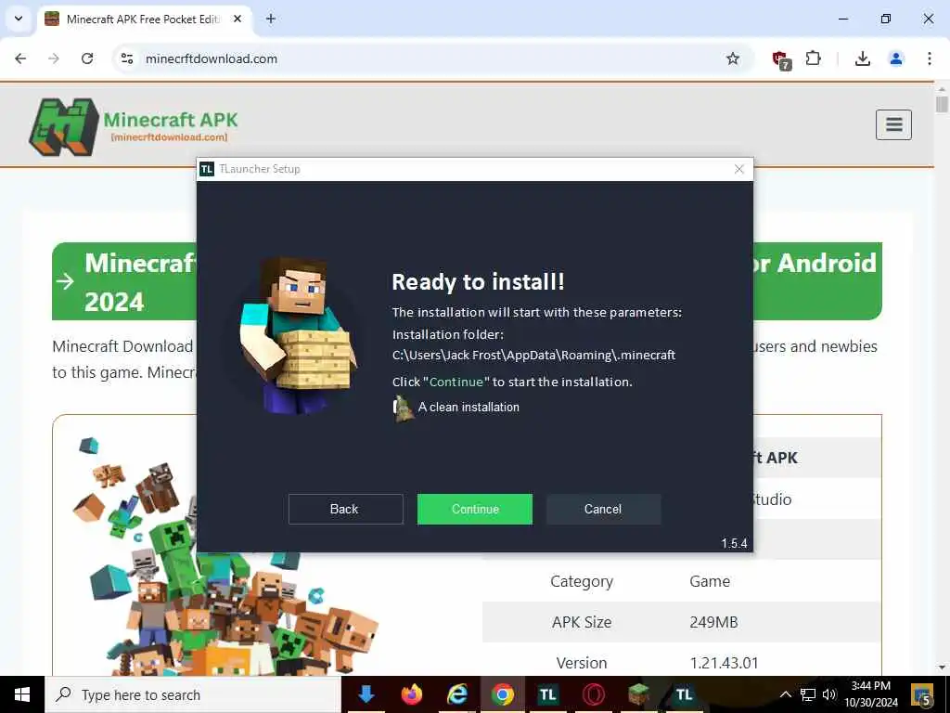Click the '1.5.4' installer version label
This screenshot has width=950, height=713.
[735, 543]
